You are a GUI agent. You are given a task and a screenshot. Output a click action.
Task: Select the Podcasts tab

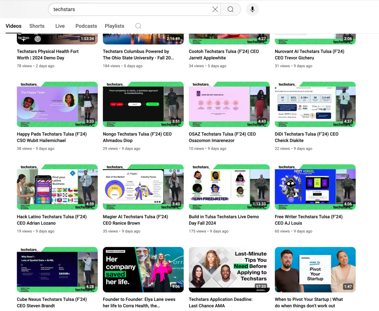[x=86, y=26]
